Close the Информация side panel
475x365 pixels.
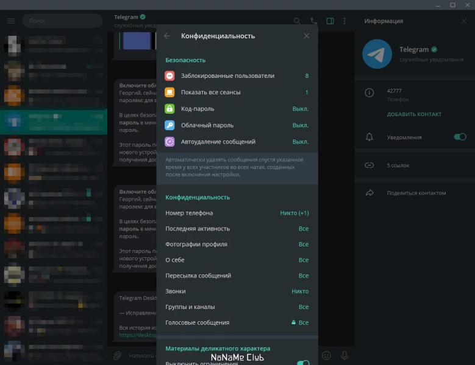point(464,21)
